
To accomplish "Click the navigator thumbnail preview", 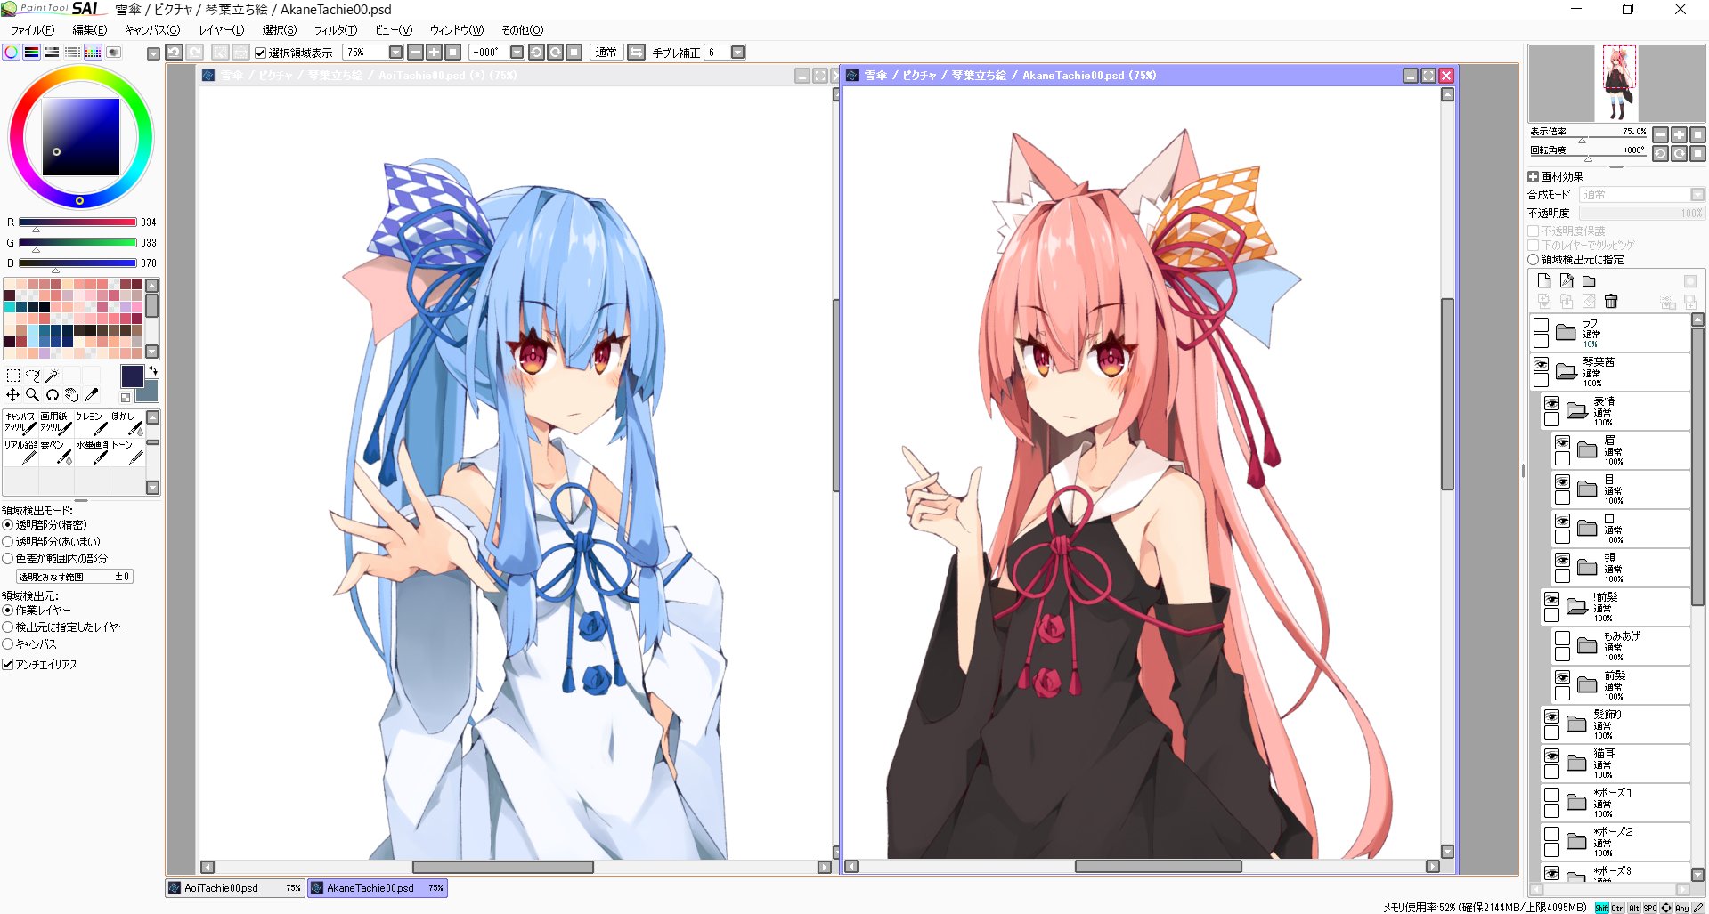I will (x=1616, y=84).
